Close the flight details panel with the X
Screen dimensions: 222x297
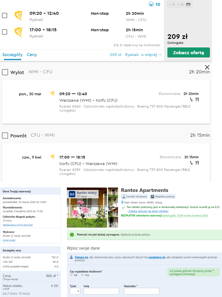207,67
